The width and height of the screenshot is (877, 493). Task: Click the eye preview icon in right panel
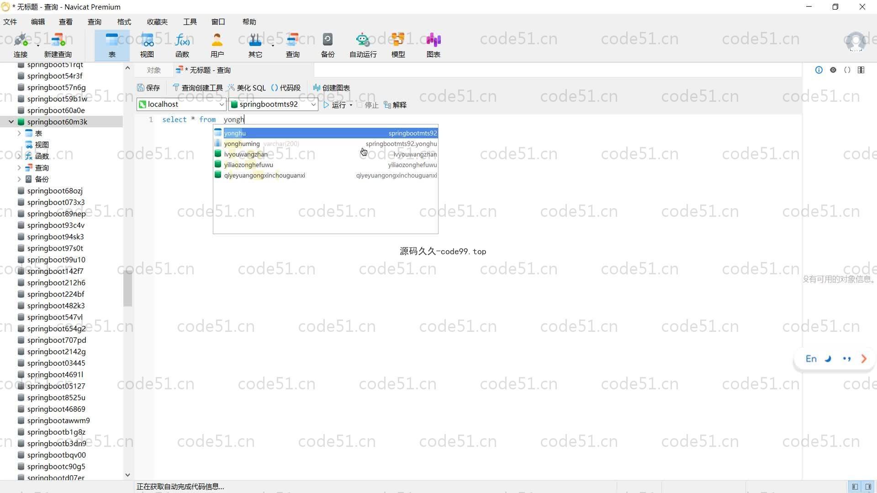[x=833, y=70]
